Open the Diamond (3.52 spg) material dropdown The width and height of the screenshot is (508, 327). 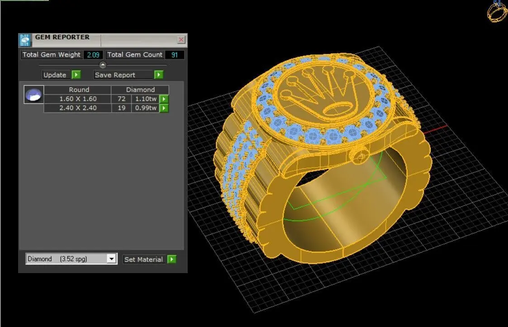(111, 259)
